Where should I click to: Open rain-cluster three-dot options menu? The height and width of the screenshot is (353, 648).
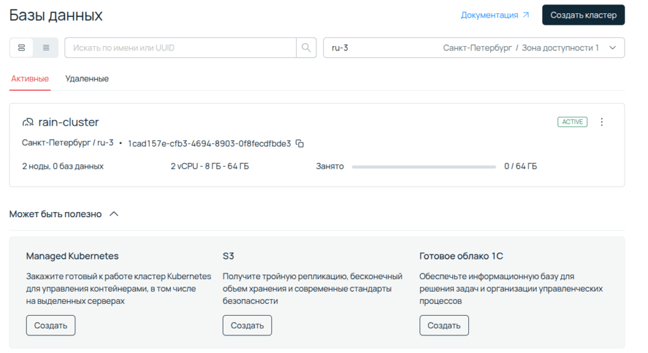pyautogui.click(x=601, y=122)
